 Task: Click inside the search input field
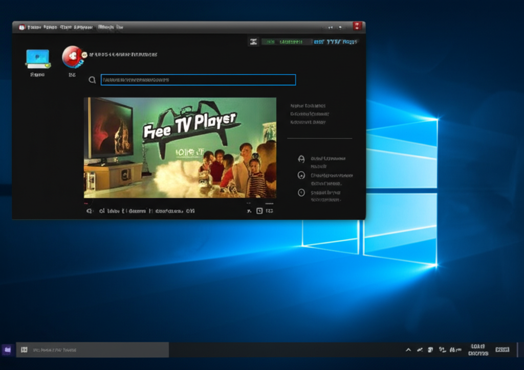(x=198, y=80)
